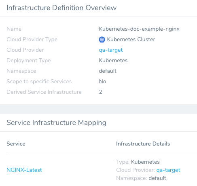Open the qa-target Cloud Provider link in overview
The width and height of the screenshot is (197, 186).
click(111, 50)
